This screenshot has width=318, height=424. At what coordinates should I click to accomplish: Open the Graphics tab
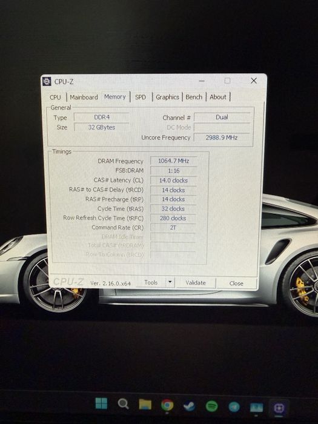(167, 97)
